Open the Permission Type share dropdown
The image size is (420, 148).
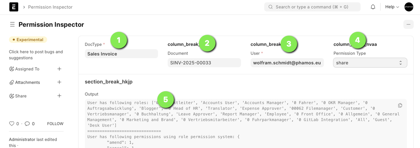[370, 63]
